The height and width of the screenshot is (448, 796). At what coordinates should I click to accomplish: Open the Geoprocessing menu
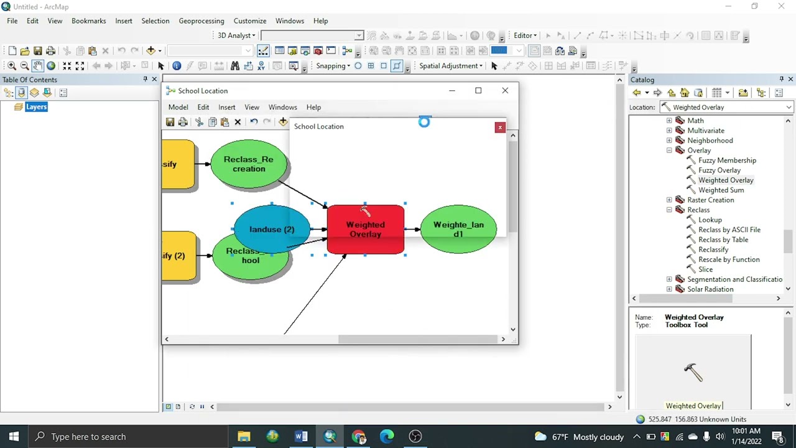(201, 21)
